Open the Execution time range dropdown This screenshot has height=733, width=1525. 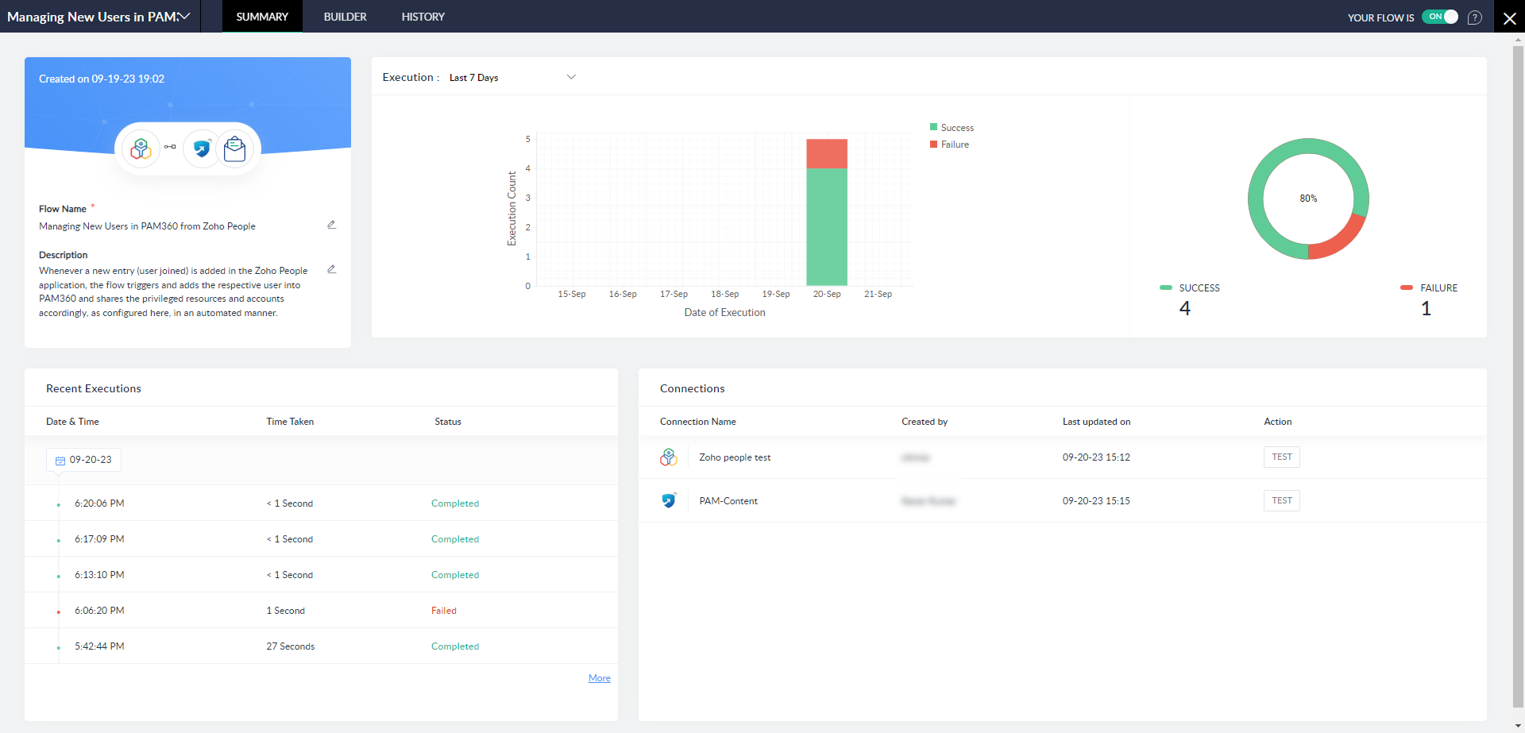pos(571,76)
